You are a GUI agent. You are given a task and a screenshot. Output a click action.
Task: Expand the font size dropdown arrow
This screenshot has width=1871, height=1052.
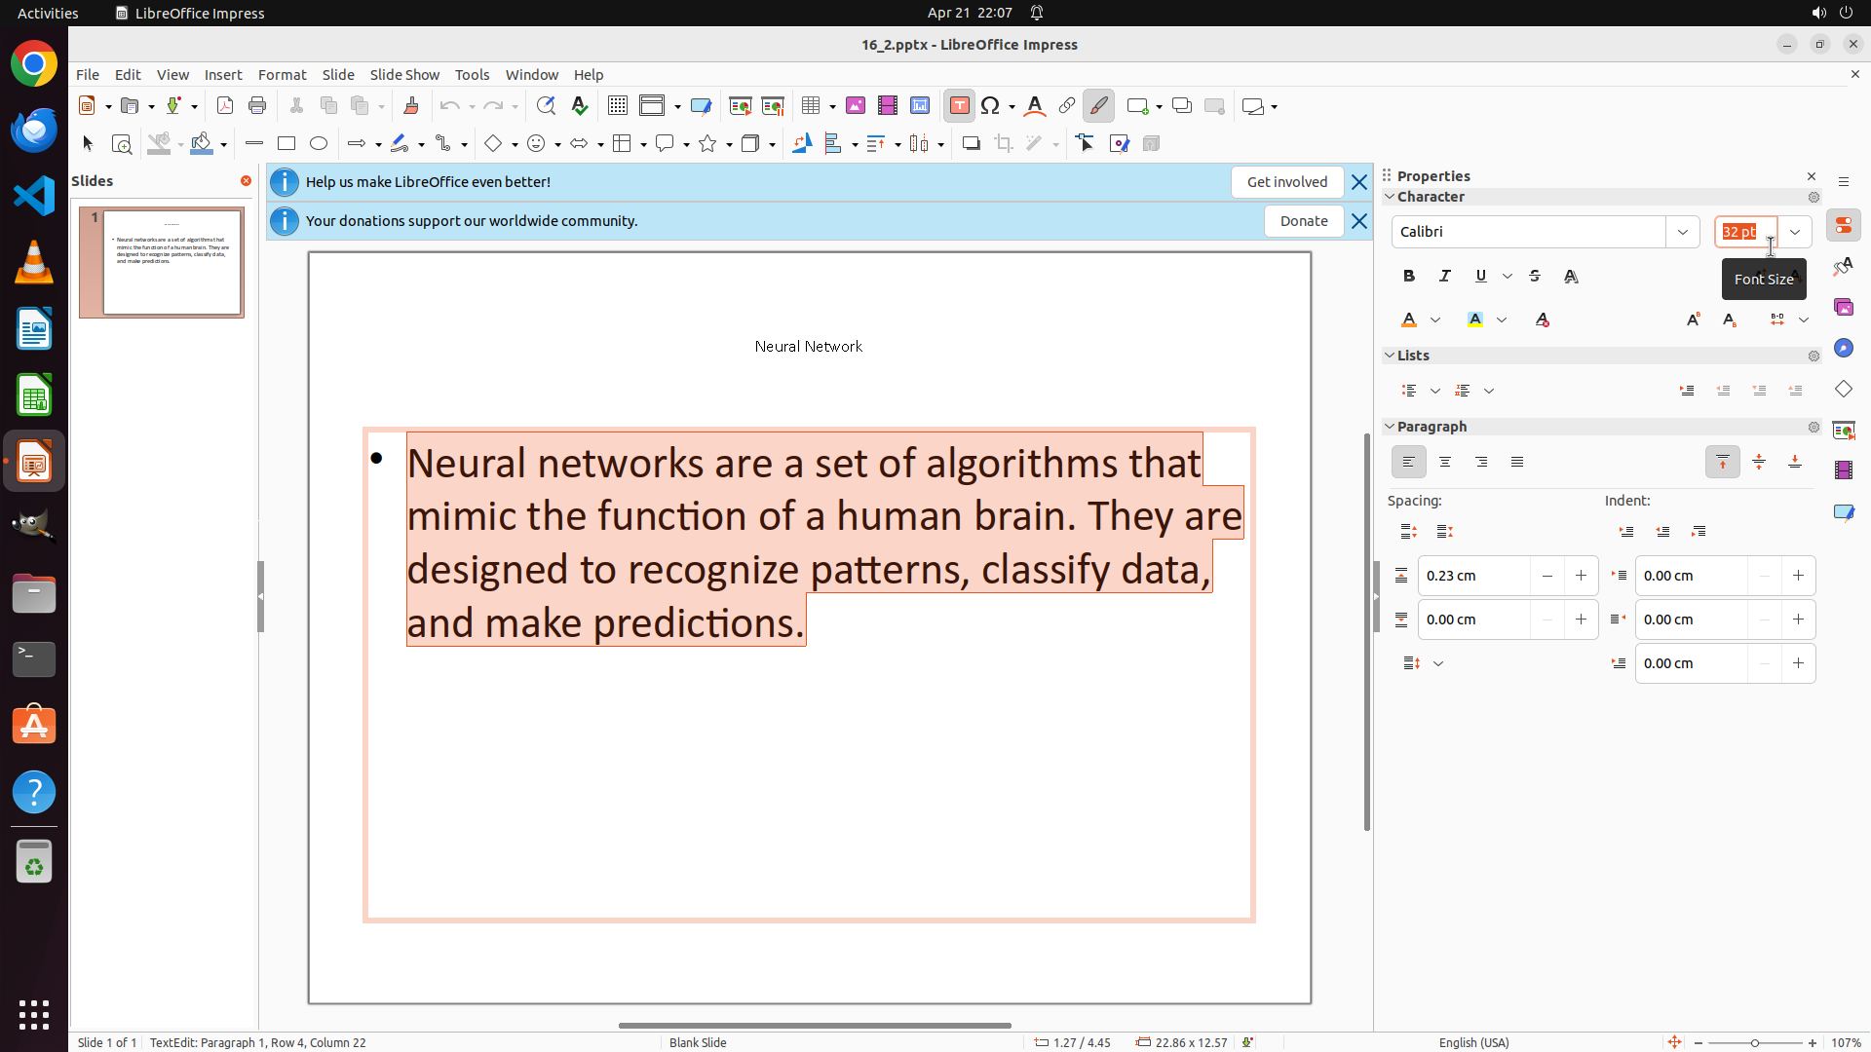click(x=1795, y=232)
